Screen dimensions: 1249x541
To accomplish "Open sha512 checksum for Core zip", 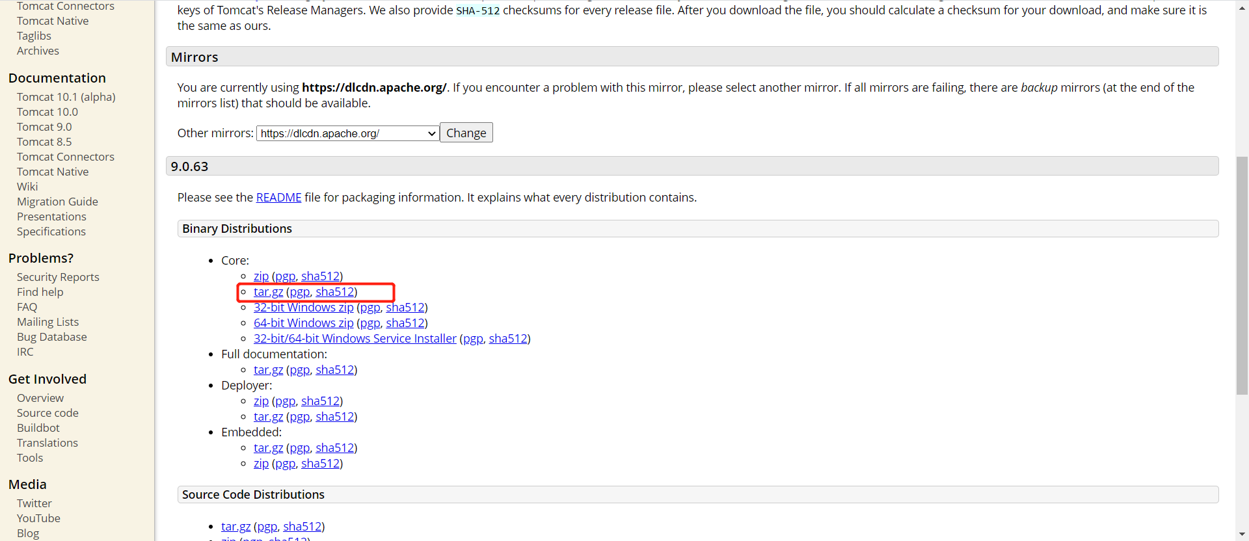I will (320, 276).
